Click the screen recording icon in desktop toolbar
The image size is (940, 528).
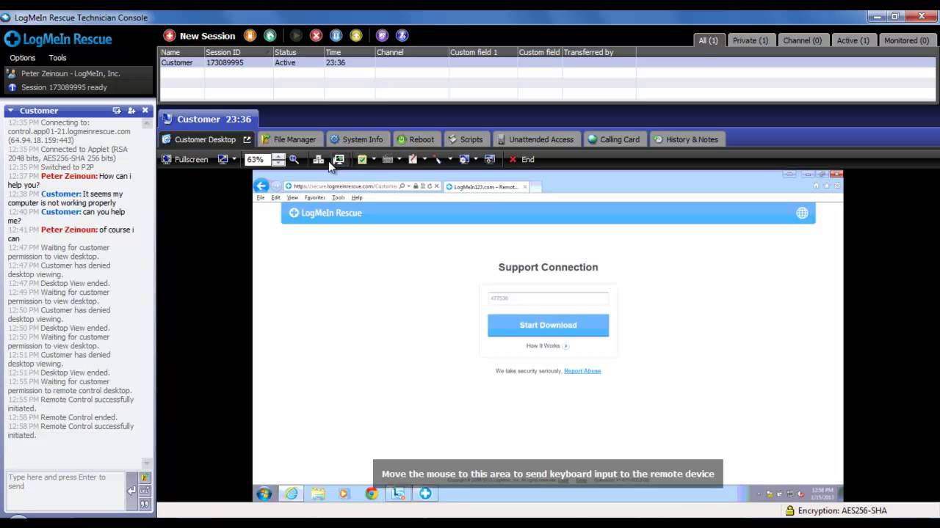click(464, 159)
